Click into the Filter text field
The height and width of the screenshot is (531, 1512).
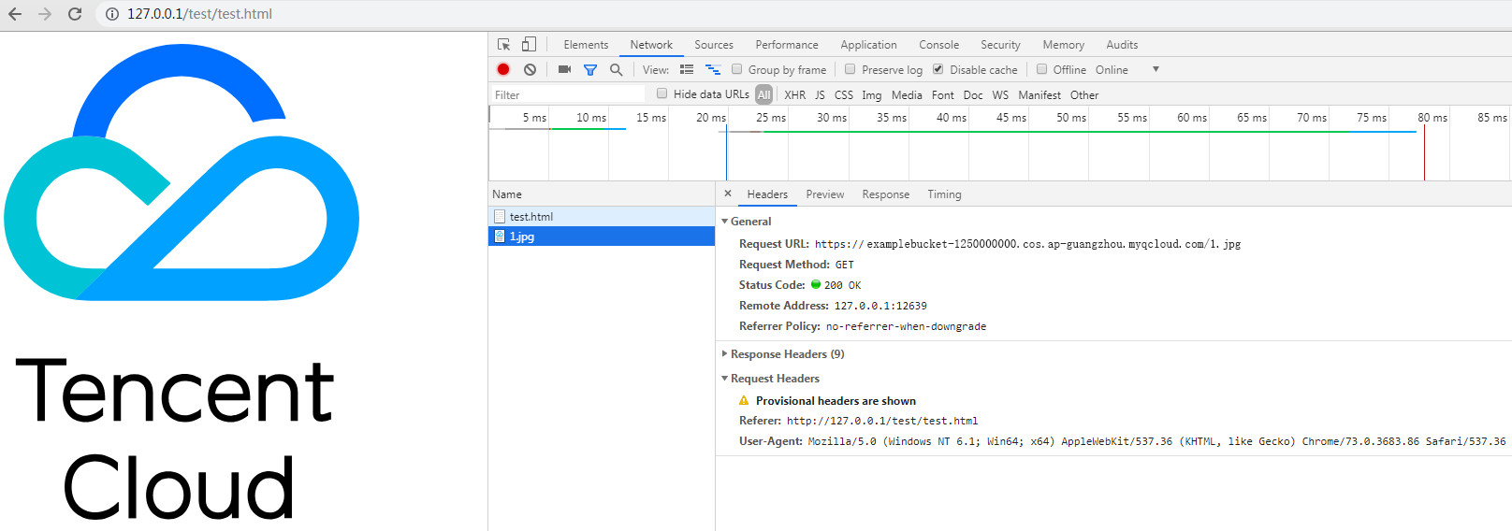[568, 95]
